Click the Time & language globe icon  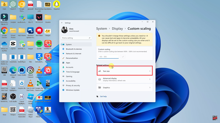[63, 72]
